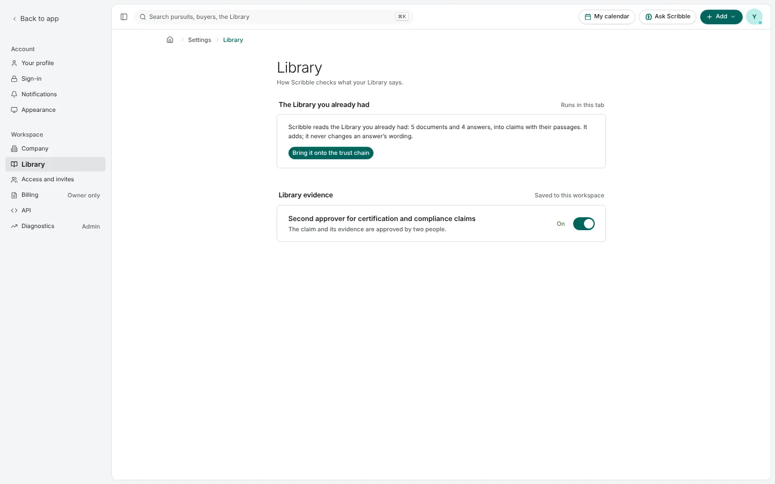Click the Ask Scribble button
This screenshot has width=775, height=484.
[667, 17]
